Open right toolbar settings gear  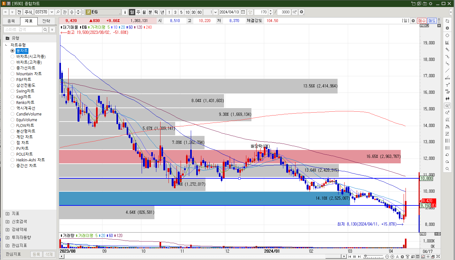[447, 28]
